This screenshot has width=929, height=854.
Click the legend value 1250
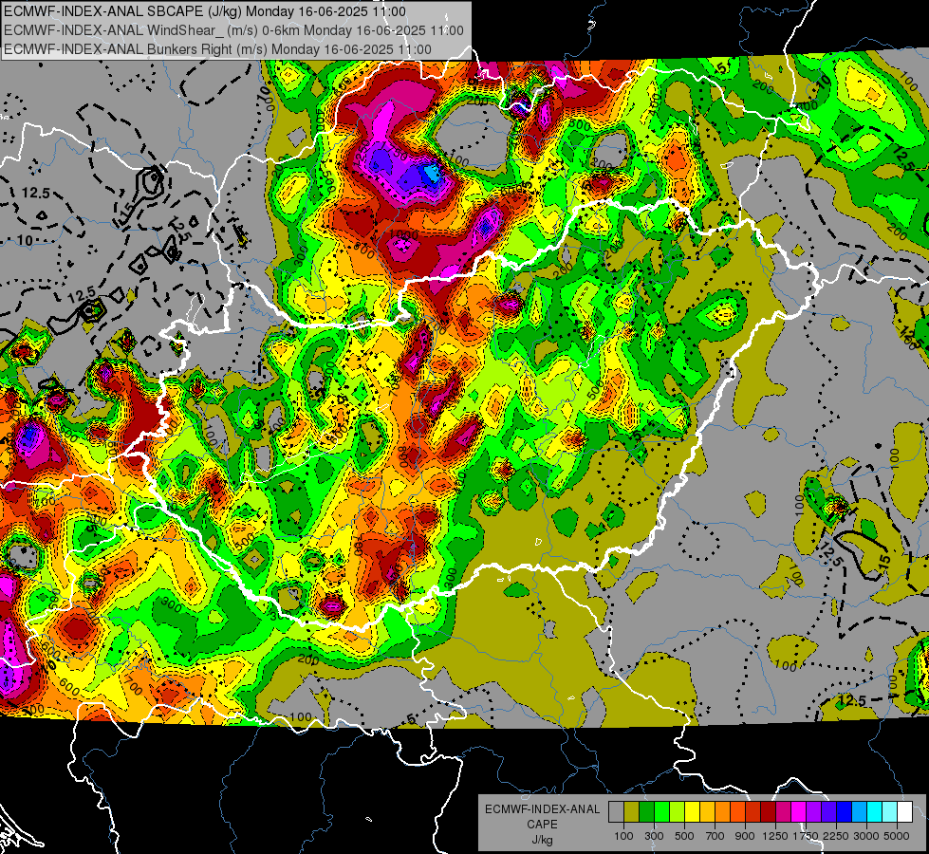tap(775, 836)
